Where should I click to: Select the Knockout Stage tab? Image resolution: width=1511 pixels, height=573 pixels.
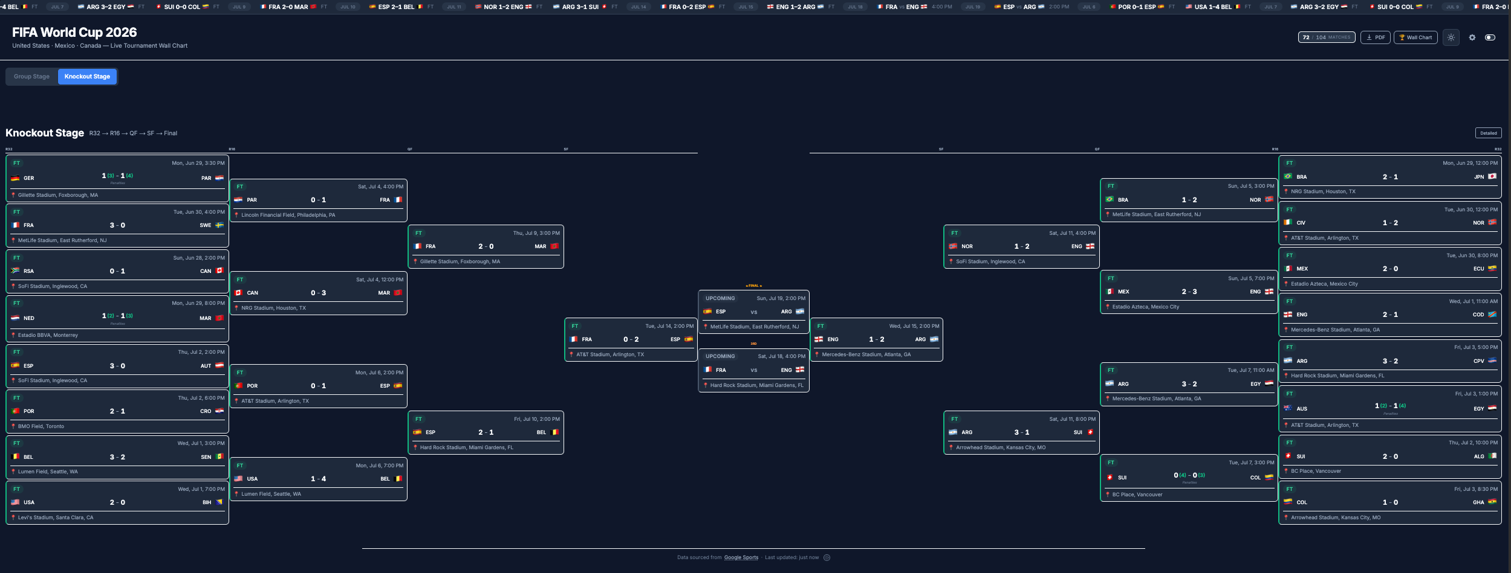click(87, 77)
